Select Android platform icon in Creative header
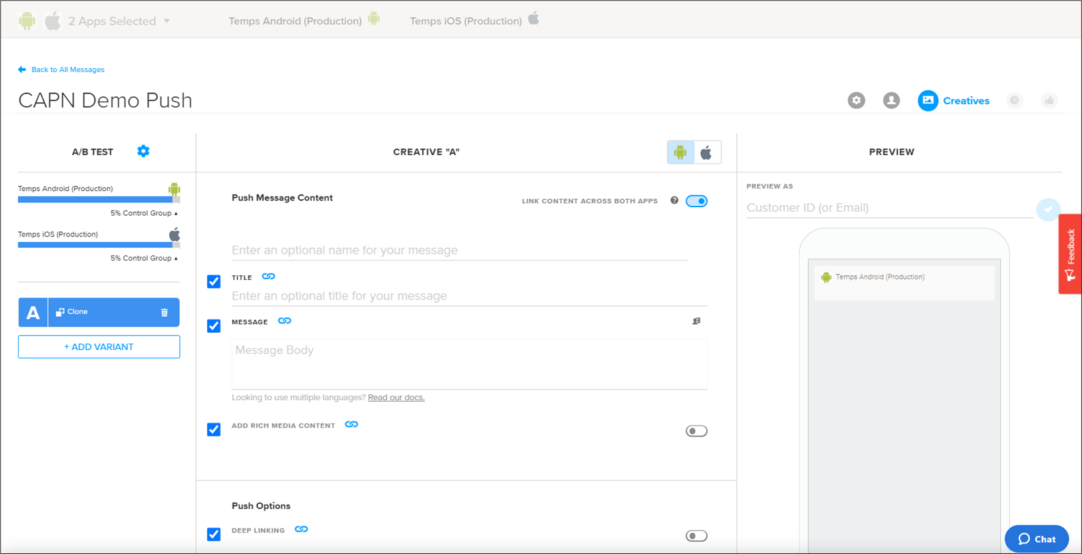The height and width of the screenshot is (554, 1082). point(680,153)
